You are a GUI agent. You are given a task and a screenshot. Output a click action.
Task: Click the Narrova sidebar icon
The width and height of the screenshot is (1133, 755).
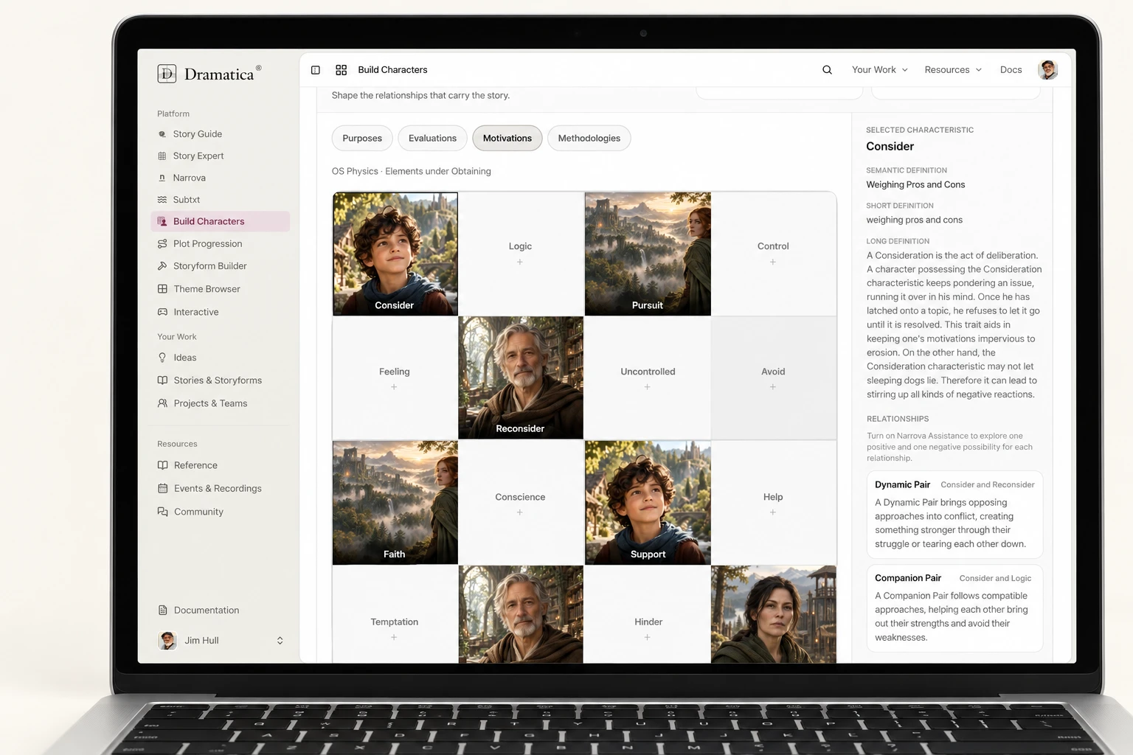162,178
